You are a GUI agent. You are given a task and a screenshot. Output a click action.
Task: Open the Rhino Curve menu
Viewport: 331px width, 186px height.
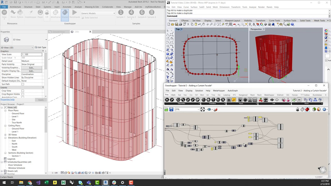[186, 7]
